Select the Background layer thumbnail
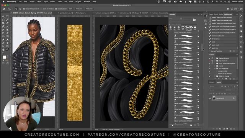Image resolution: width=245 pixels, height=138 pixels. click(214, 98)
